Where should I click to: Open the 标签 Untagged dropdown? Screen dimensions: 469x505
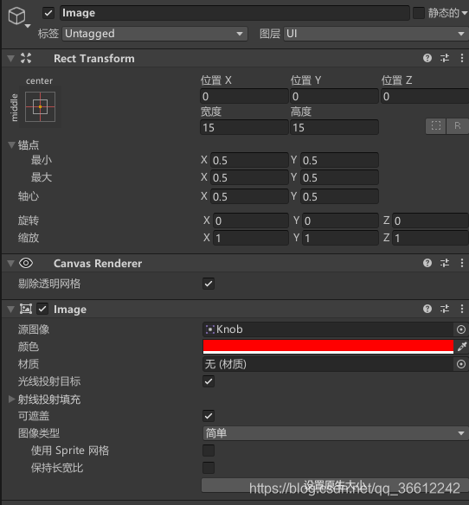point(155,34)
